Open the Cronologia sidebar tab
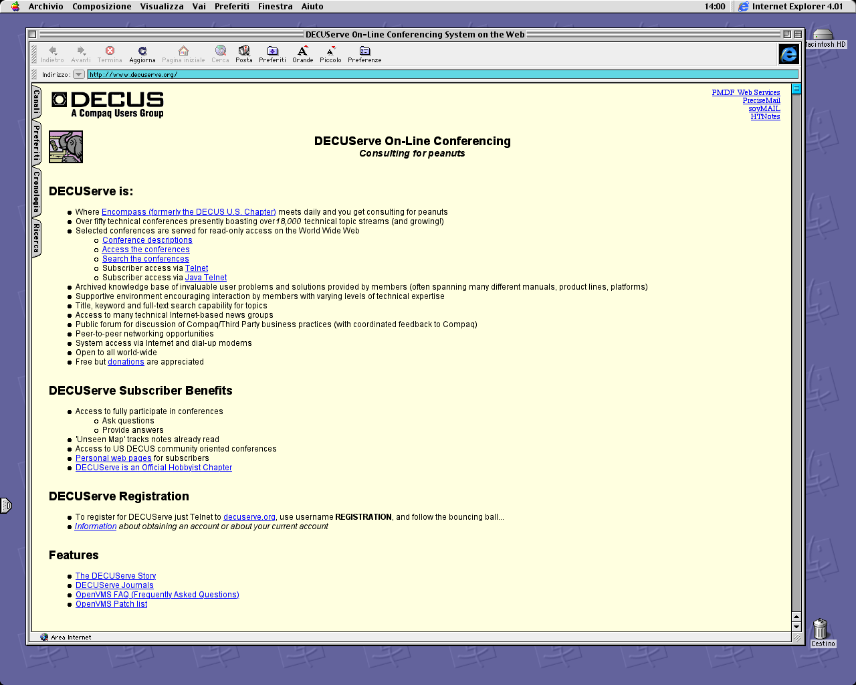 [36, 192]
